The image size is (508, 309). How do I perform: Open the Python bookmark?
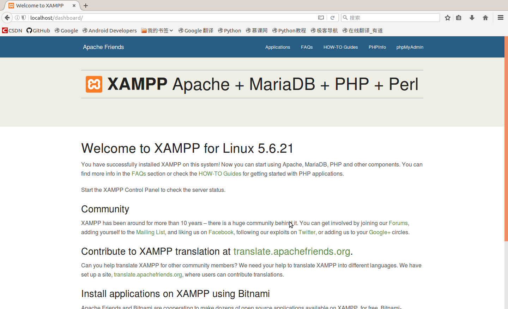230,31
